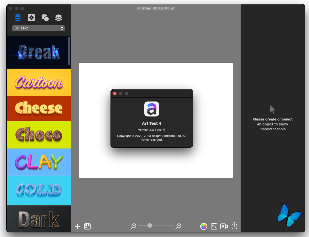Click the blue butterfly icon
The width and height of the screenshot is (309, 237).
tap(289, 215)
